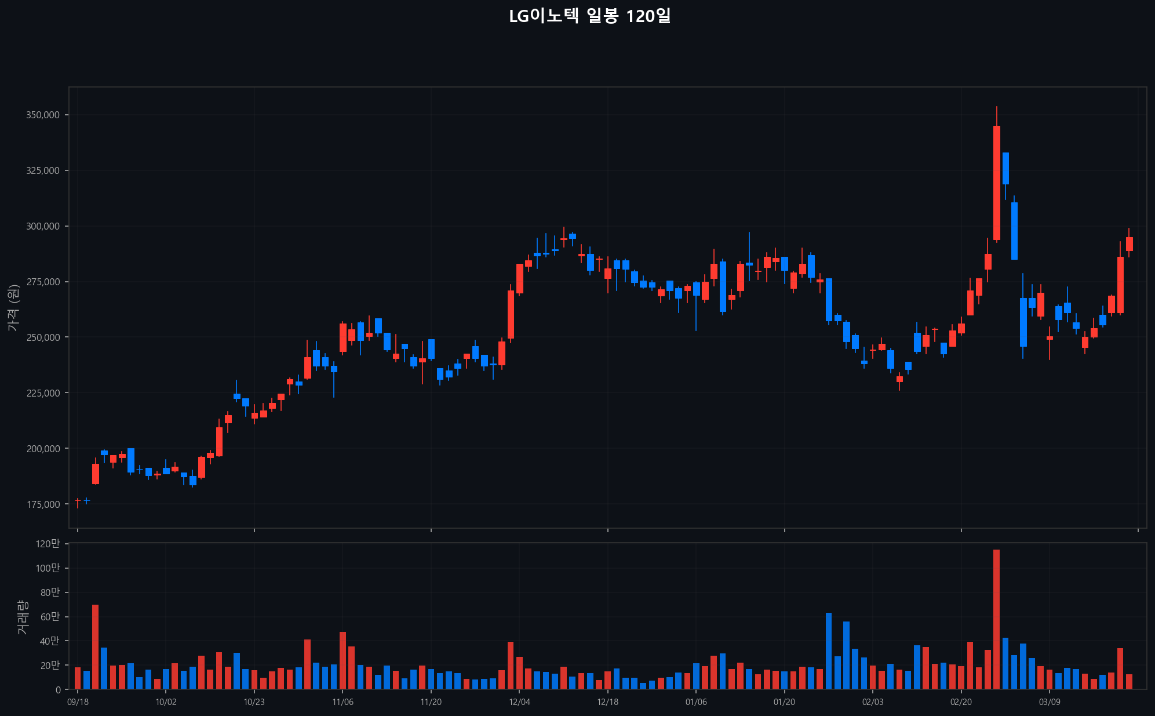Select the 09/18 date label
Viewport: 1155px width, 716px height.
click(x=78, y=702)
